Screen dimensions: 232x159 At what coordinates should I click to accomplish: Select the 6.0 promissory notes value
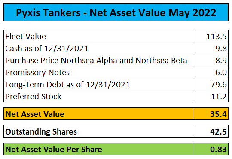pos(211,72)
